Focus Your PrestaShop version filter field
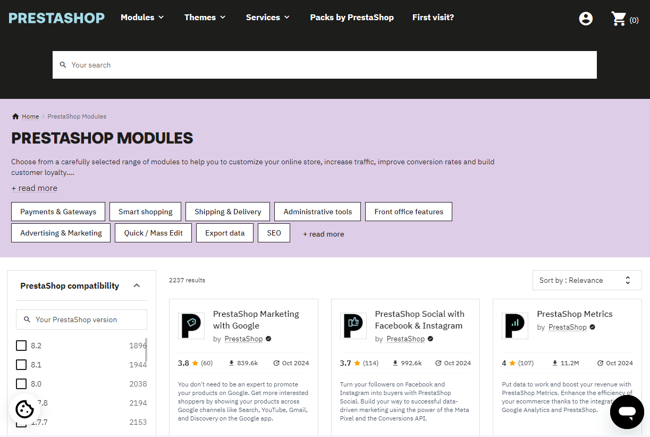650x437 pixels. tap(81, 320)
